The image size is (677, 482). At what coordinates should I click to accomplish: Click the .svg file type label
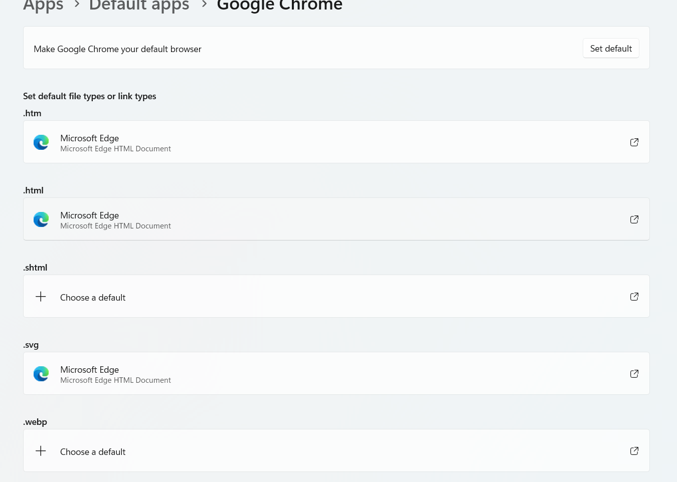[x=31, y=345]
